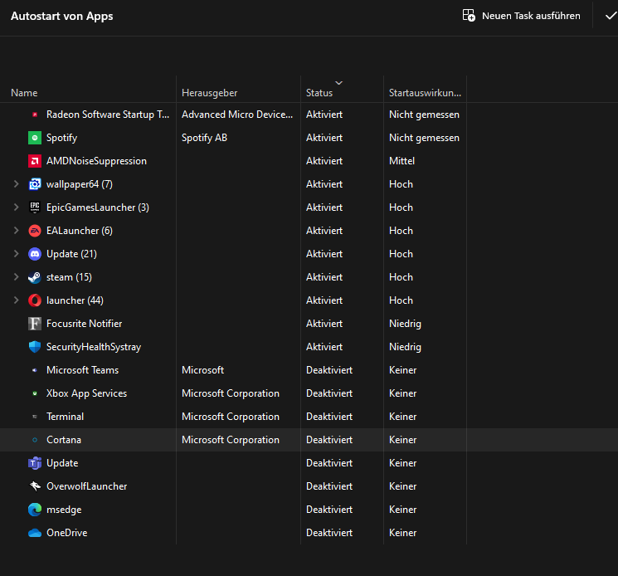Select the Microsoft Teams entry
The image size is (618, 576).
(x=82, y=370)
